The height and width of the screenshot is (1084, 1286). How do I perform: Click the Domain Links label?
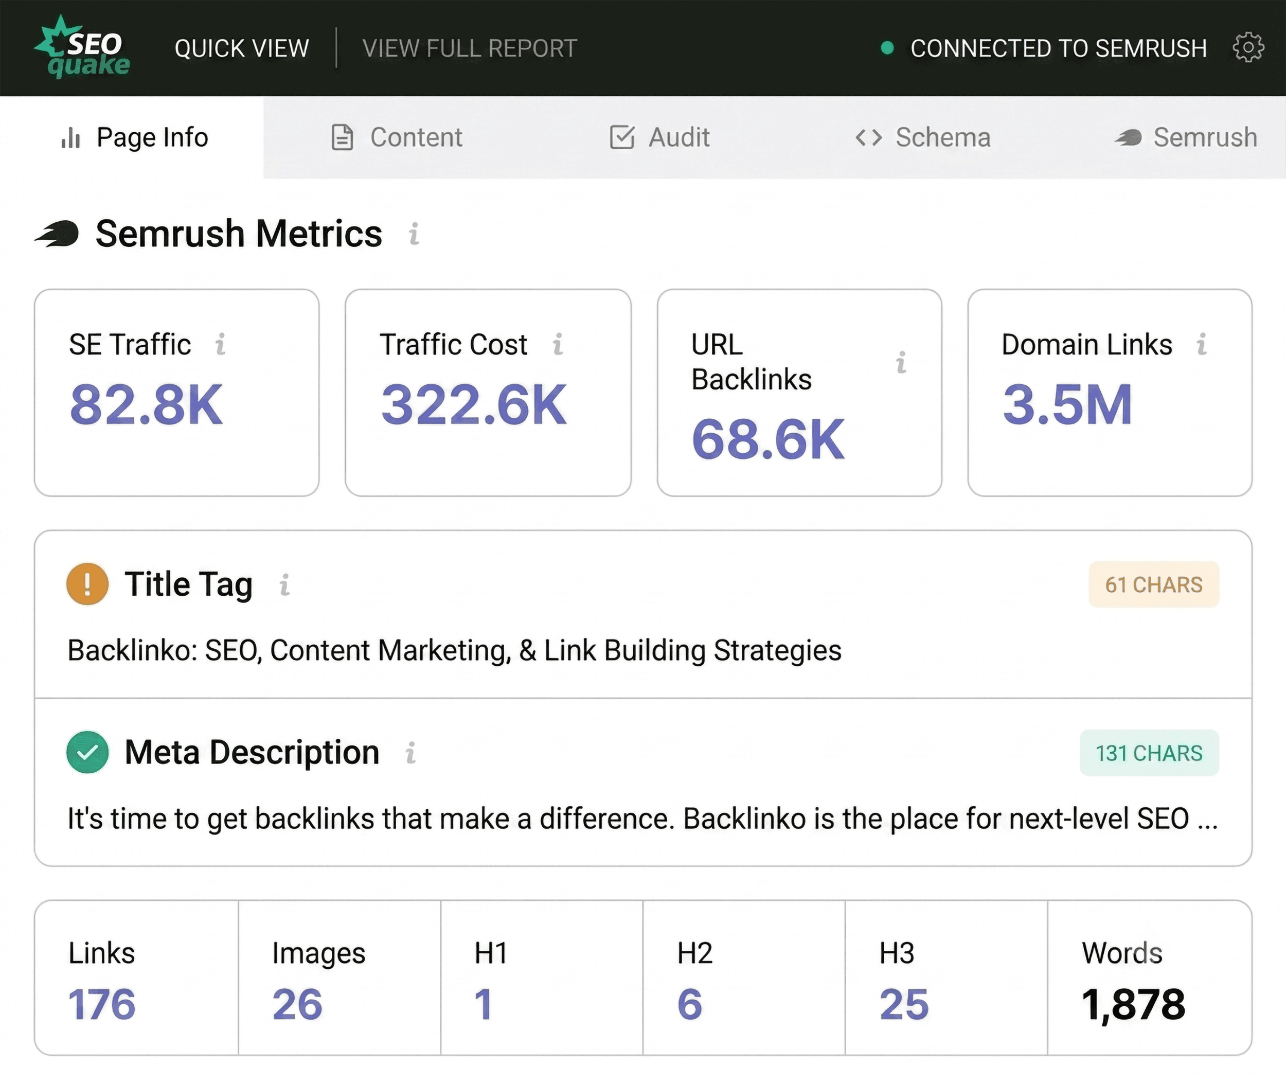pos(1087,344)
